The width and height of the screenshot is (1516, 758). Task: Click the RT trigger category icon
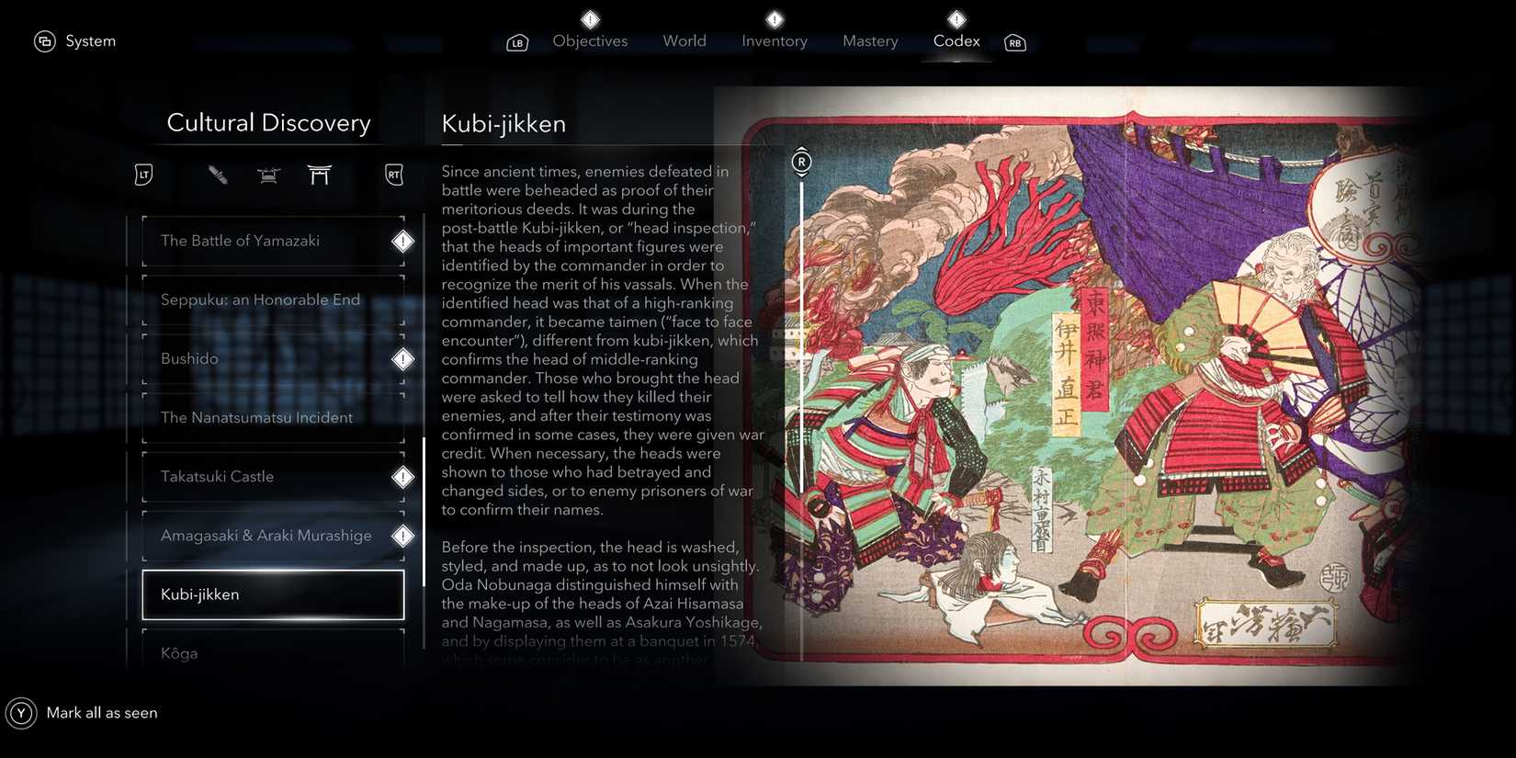pos(394,175)
